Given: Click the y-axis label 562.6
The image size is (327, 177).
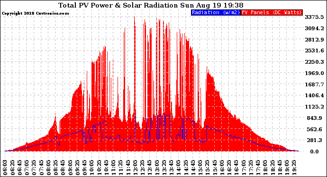Looking at the screenshot, I should (315, 129).
